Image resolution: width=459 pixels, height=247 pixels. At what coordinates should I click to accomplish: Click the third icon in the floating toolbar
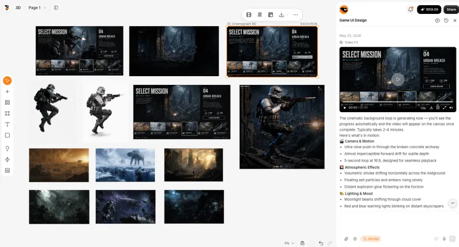[x=271, y=14]
